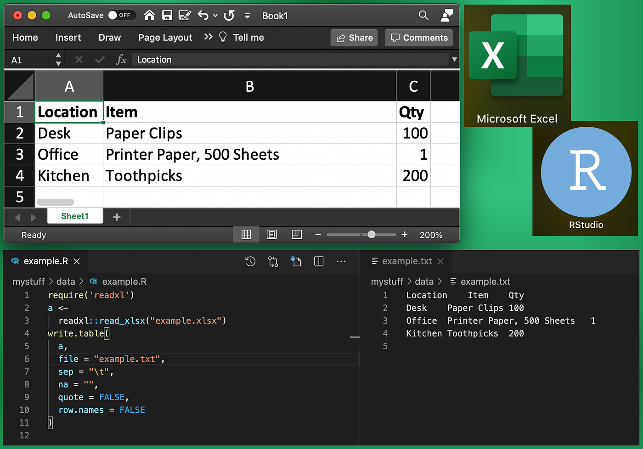Click the split editor icon

coord(319,261)
